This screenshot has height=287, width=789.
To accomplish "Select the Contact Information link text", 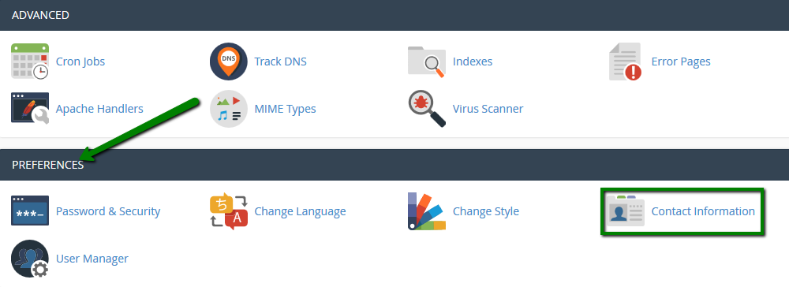I will (703, 211).
